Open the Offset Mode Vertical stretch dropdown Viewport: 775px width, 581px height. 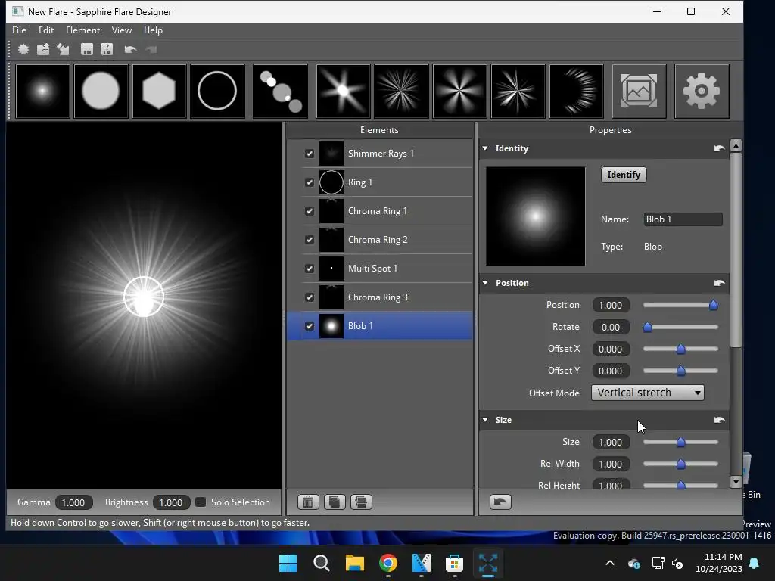click(648, 393)
